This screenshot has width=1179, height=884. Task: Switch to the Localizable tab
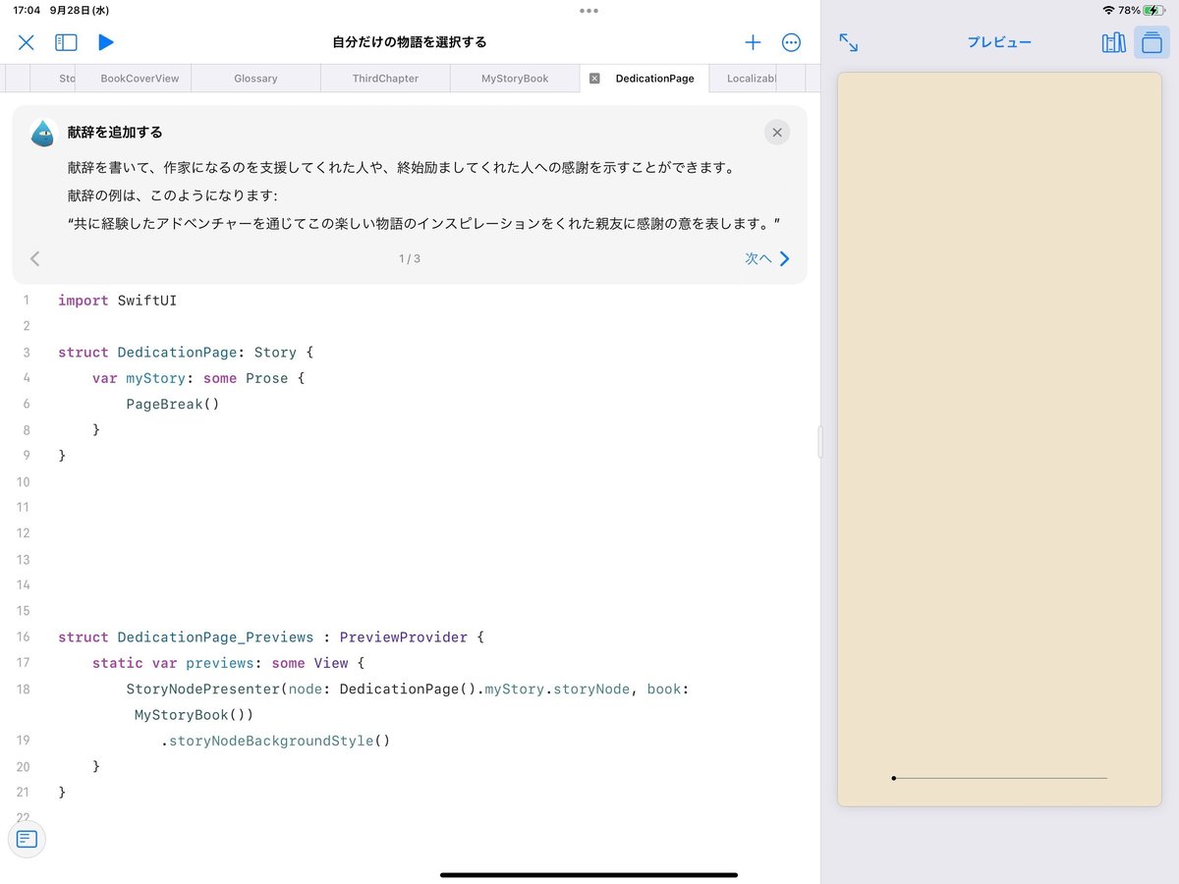click(x=752, y=79)
